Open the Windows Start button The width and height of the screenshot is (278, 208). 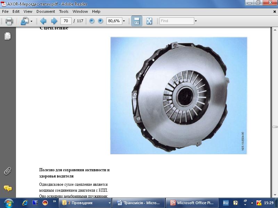click(x=8, y=203)
